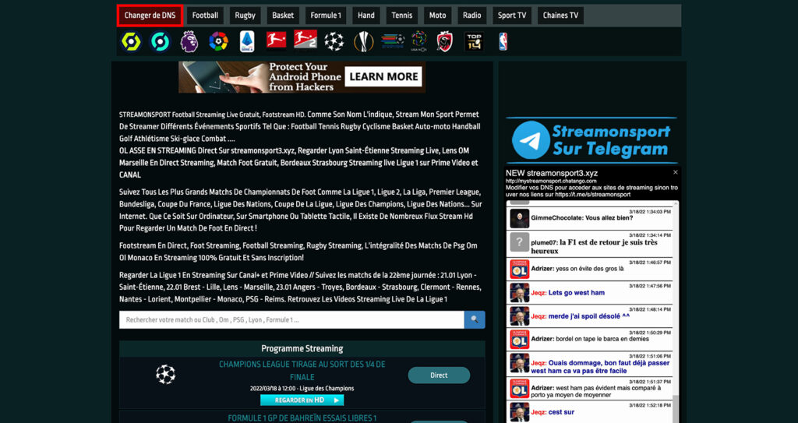The width and height of the screenshot is (798, 423).
Task: Open the Ligue 2 league icon
Action: point(161,41)
